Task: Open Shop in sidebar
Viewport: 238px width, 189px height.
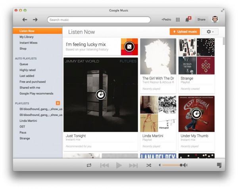Action: tap(23, 48)
